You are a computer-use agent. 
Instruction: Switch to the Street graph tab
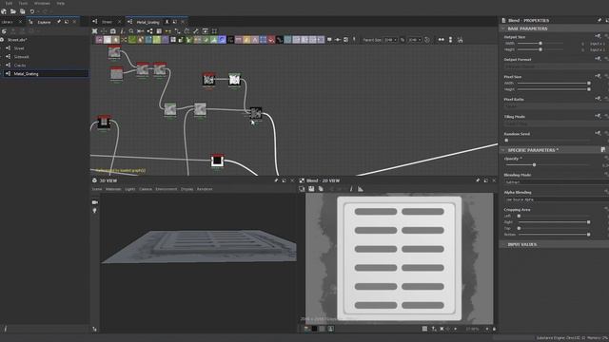click(107, 22)
